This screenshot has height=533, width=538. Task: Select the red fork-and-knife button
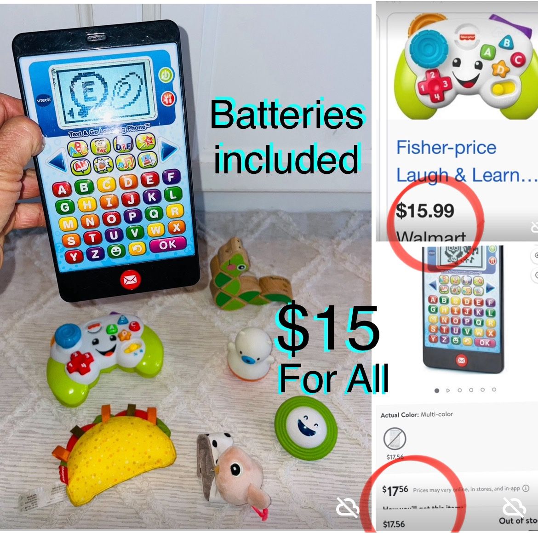tap(168, 99)
